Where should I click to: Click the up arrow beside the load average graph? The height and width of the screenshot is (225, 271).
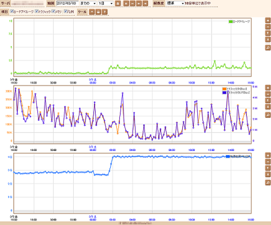tap(268, 33)
